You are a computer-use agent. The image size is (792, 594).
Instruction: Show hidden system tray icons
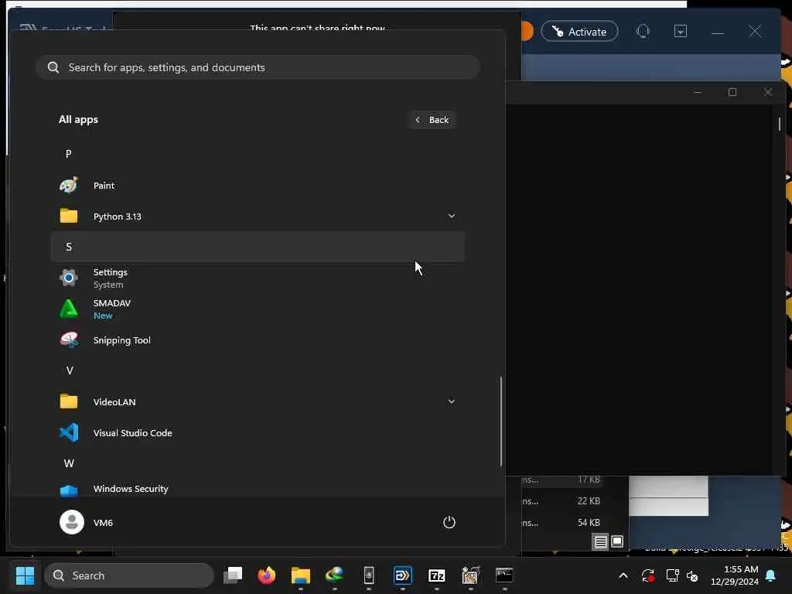point(623,575)
